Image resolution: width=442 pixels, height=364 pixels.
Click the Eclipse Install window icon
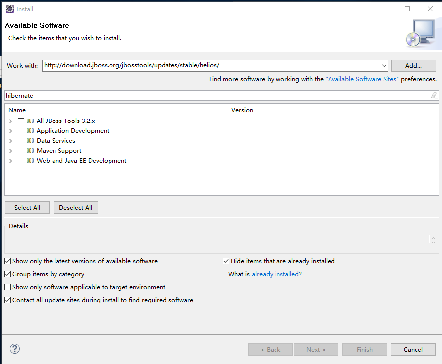pyautogui.click(x=10, y=9)
